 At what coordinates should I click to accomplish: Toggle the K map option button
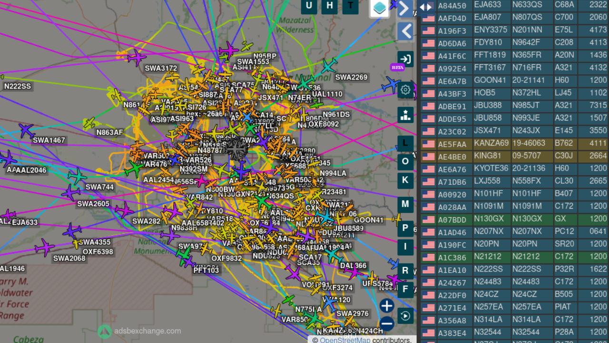coord(405,180)
